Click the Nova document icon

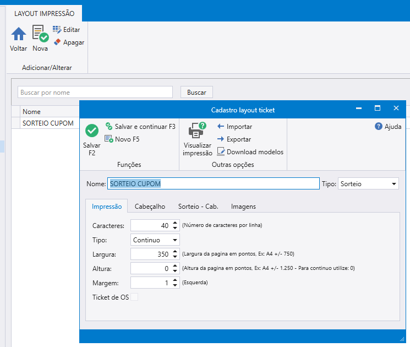tap(40, 34)
